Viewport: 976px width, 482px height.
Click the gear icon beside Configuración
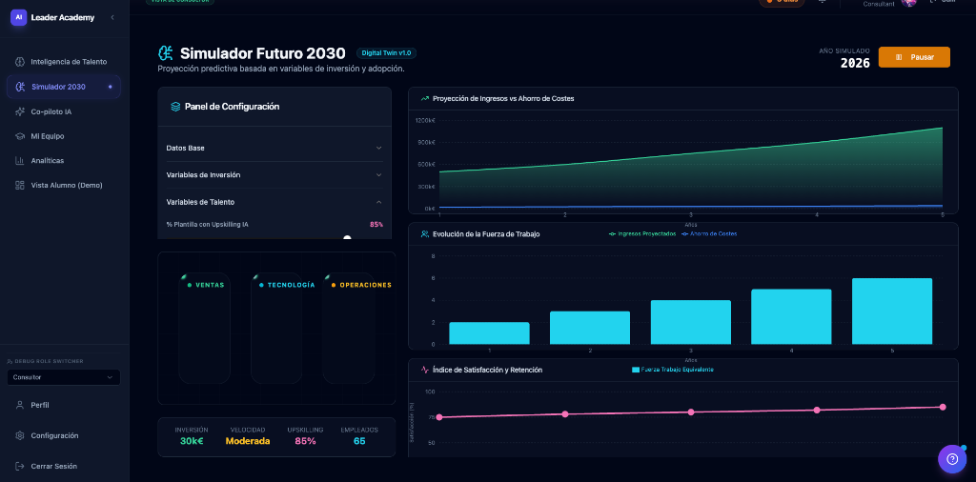(x=20, y=435)
